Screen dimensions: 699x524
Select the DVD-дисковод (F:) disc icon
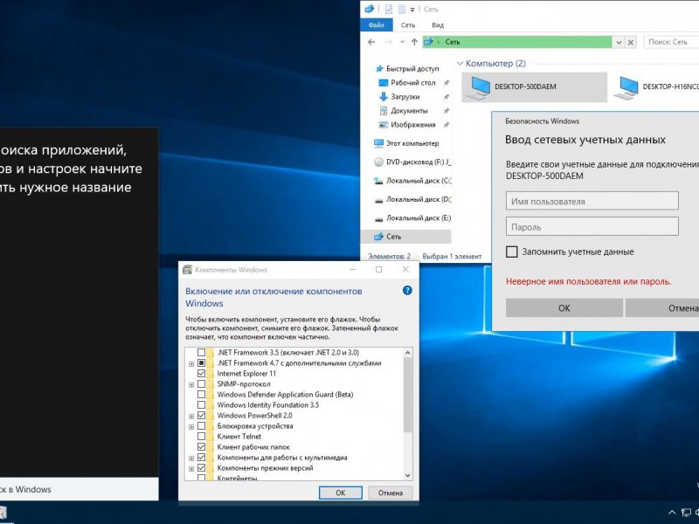click(379, 162)
